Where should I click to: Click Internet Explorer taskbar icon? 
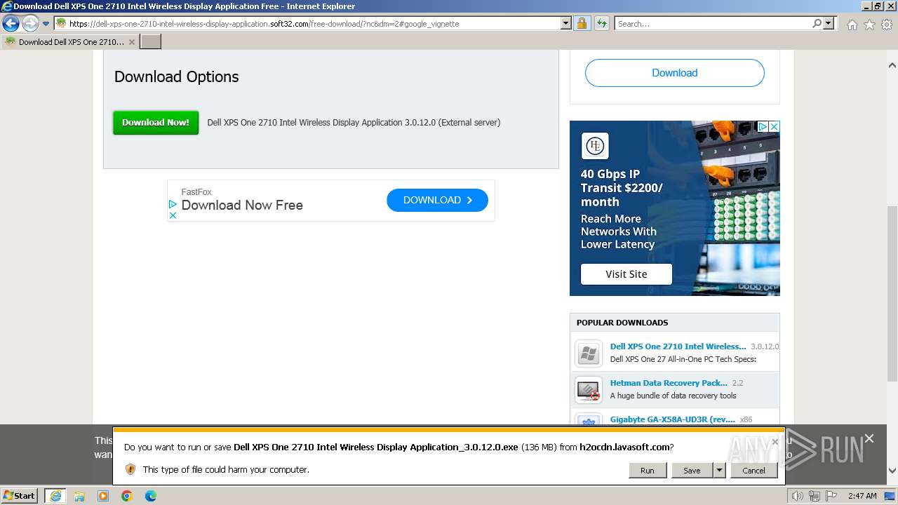point(55,496)
